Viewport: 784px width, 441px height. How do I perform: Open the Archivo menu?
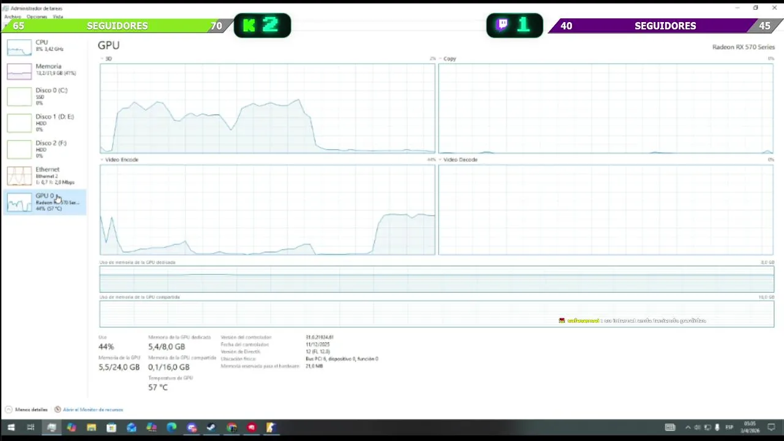[x=12, y=17]
